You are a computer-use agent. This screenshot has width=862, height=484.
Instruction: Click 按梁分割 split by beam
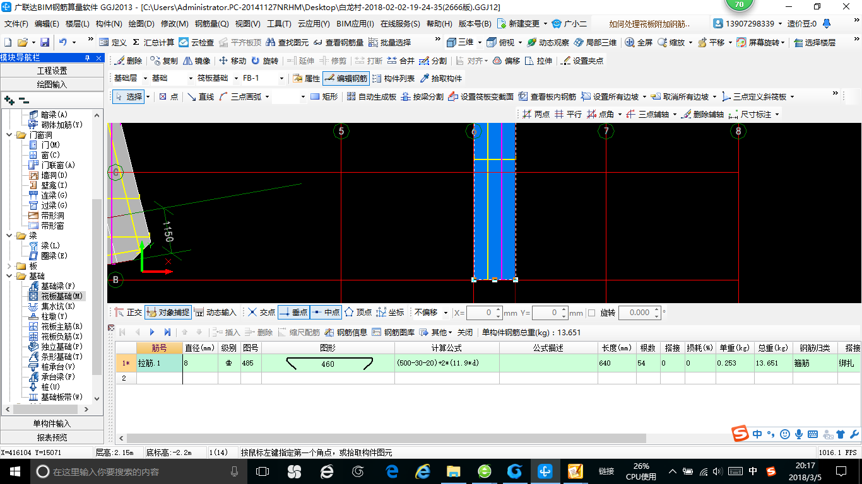[422, 97]
